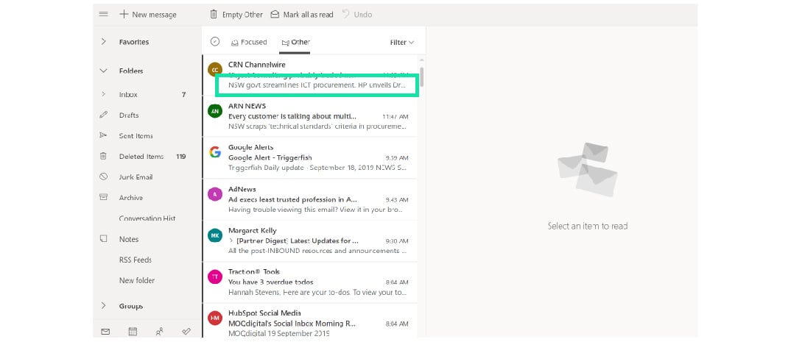
Task: Open the RSS Feeds folder
Action: (x=136, y=260)
